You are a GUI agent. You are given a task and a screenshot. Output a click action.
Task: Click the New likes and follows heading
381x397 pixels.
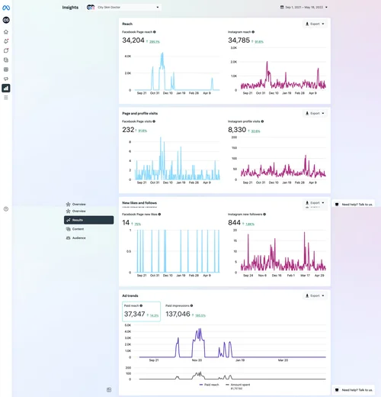(139, 203)
